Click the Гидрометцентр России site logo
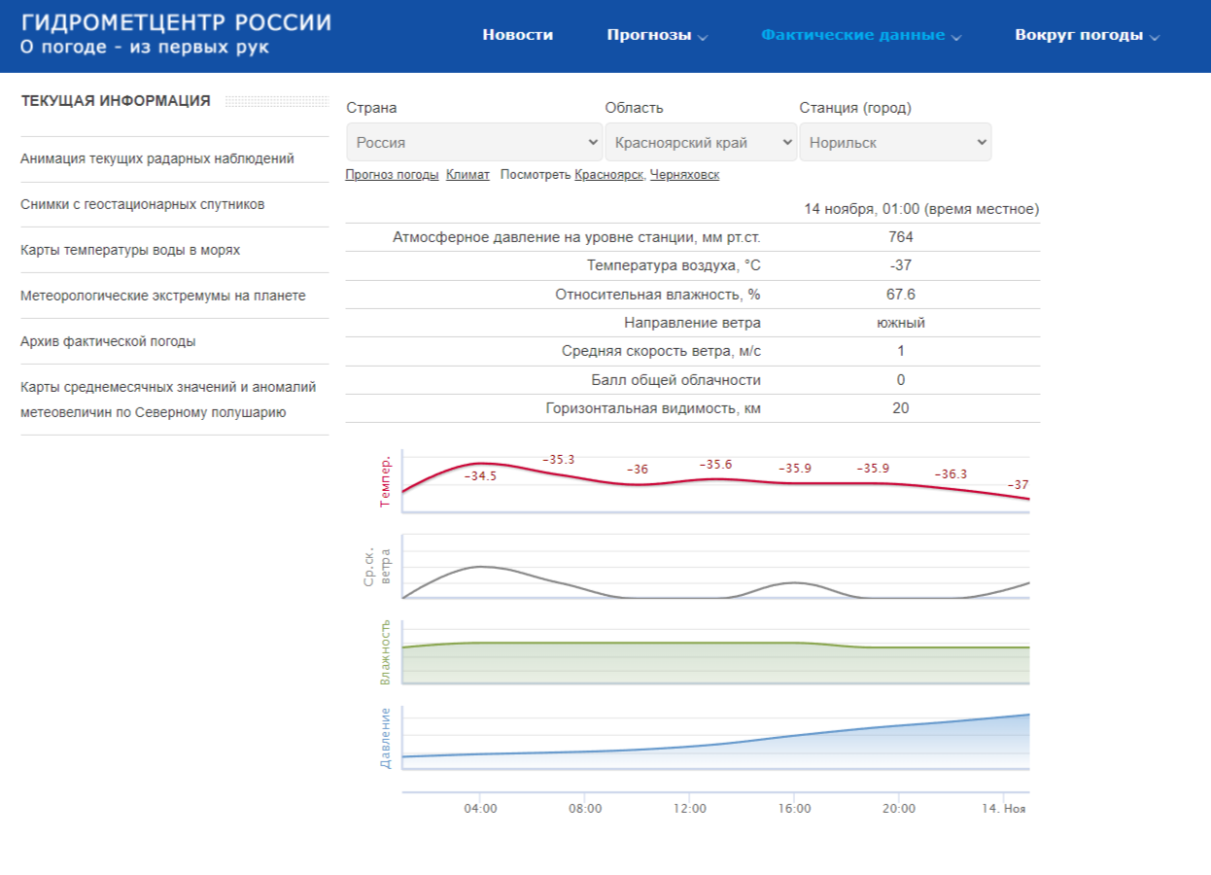 [176, 34]
